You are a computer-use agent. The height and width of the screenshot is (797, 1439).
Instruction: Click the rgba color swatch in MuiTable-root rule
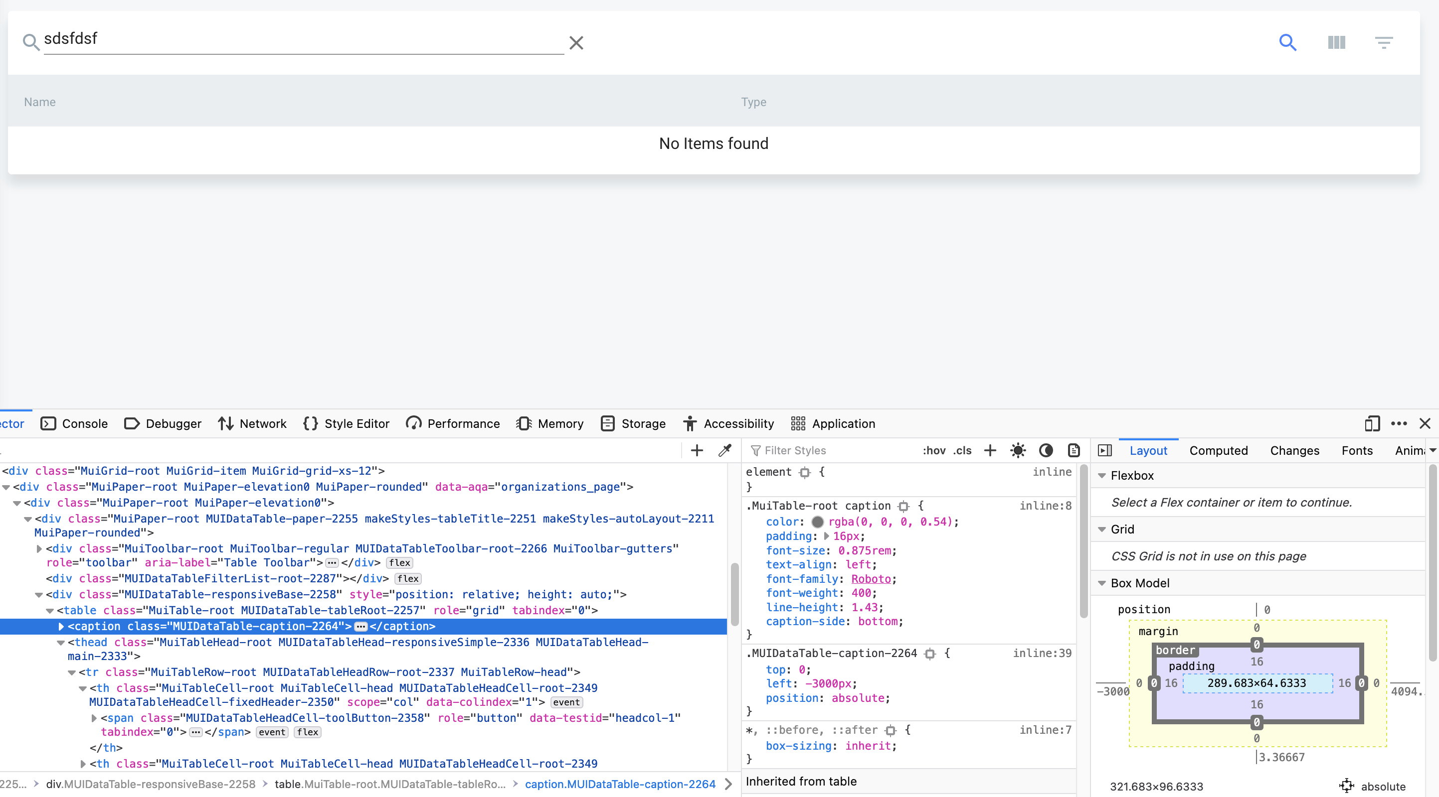click(817, 522)
